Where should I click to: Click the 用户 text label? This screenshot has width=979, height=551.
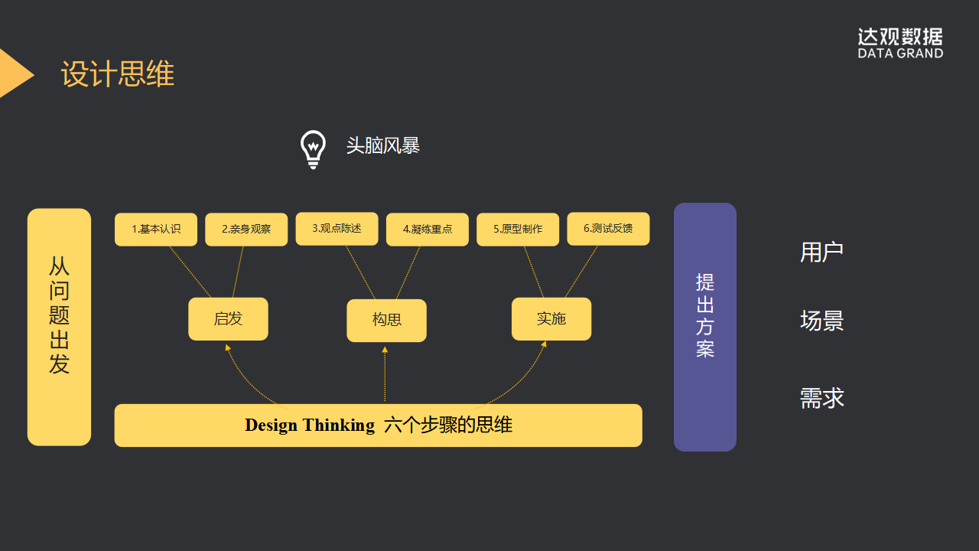[822, 253]
